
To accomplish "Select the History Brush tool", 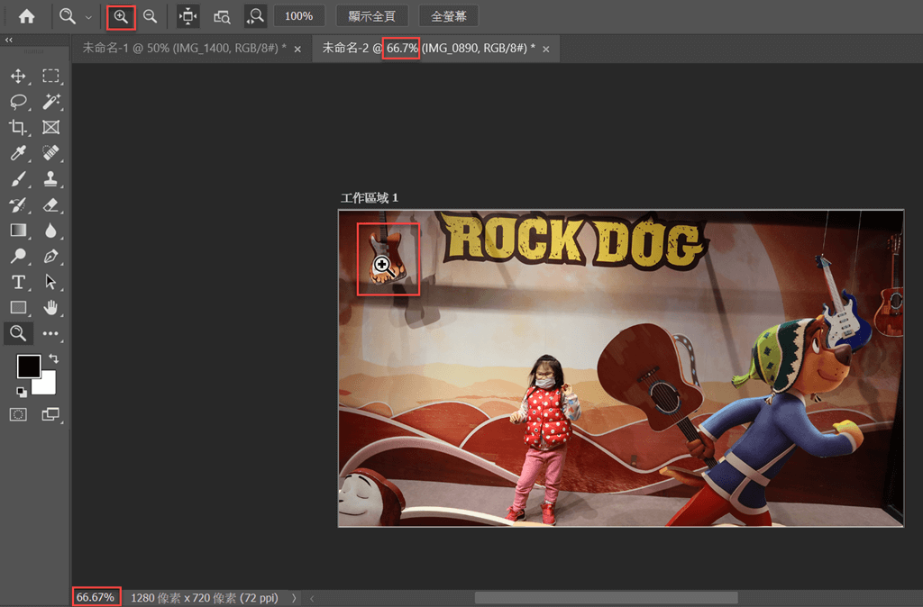I will 18,204.
